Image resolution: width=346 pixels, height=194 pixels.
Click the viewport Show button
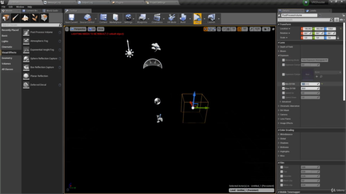click(x=101, y=29)
